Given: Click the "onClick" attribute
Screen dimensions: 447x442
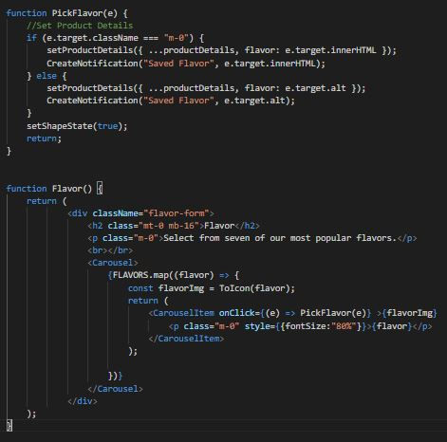Looking at the screenshot, I should 236,313.
